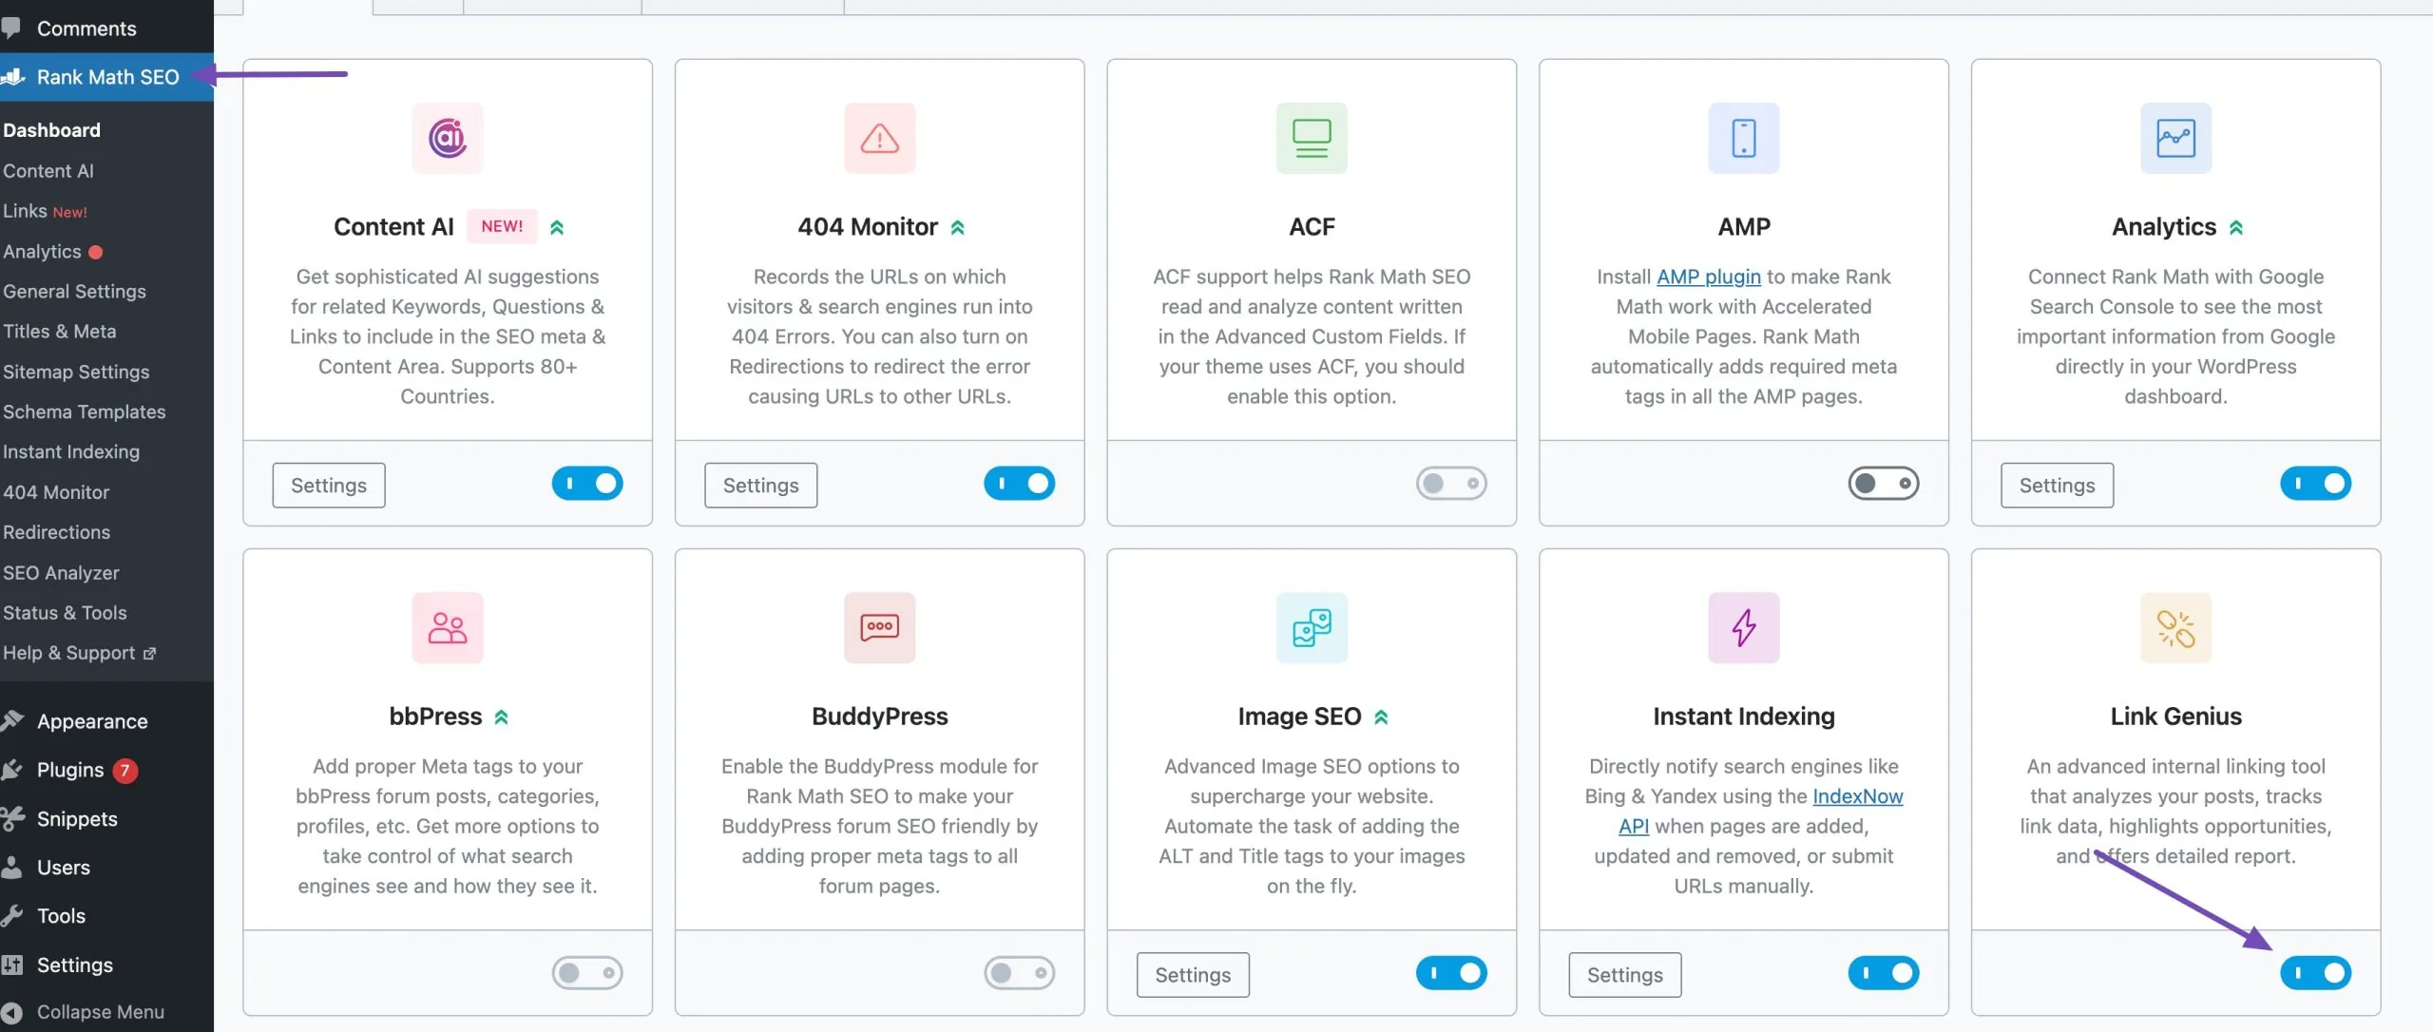Follow the AMP plugin link
This screenshot has height=1032, width=2433.
(1708, 277)
